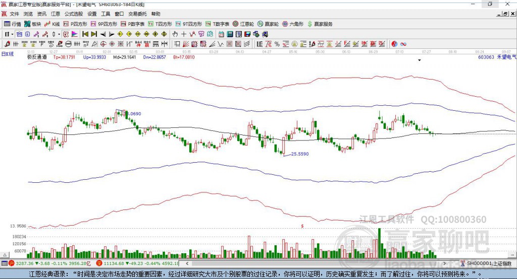The width and height of the screenshot is (517, 279).
Task: Select the percent sign tool
Action: point(277,44)
